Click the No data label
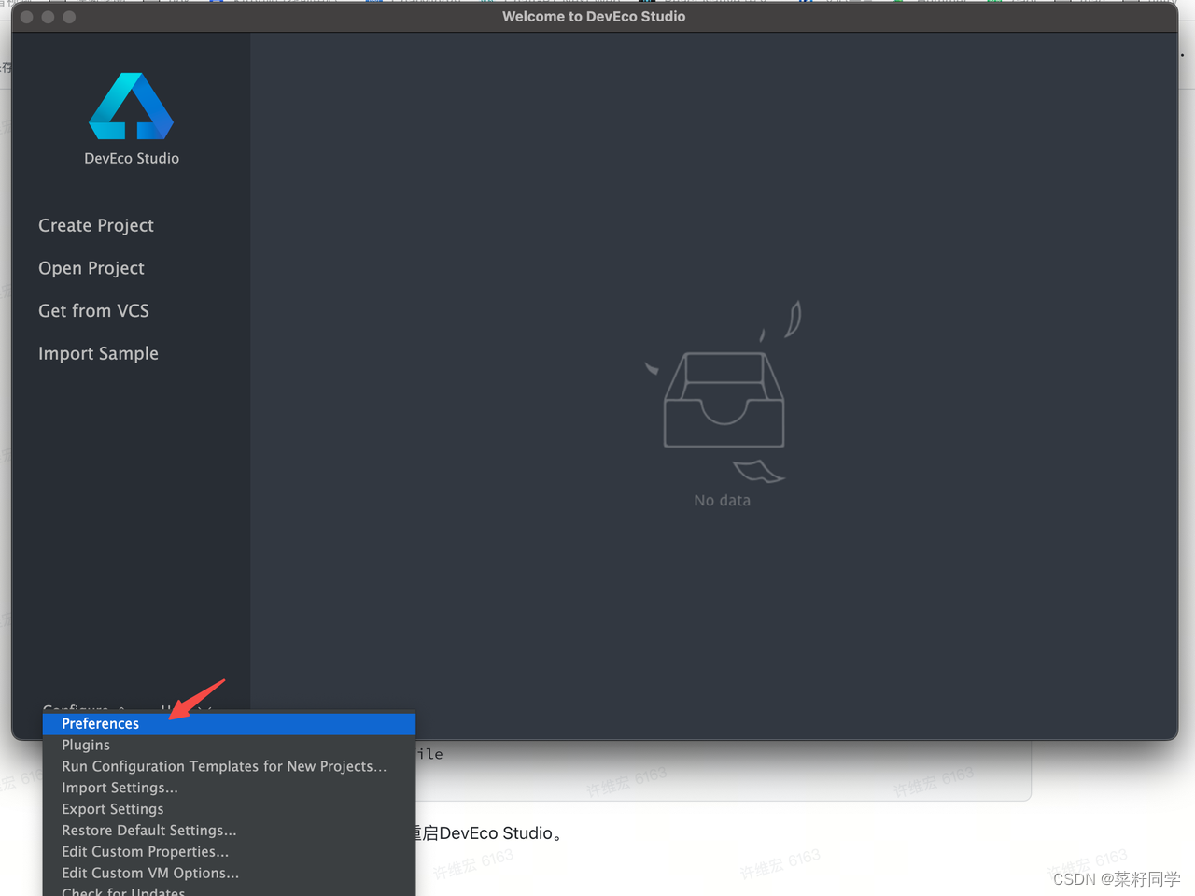Screen dimensions: 1195x896 [722, 501]
